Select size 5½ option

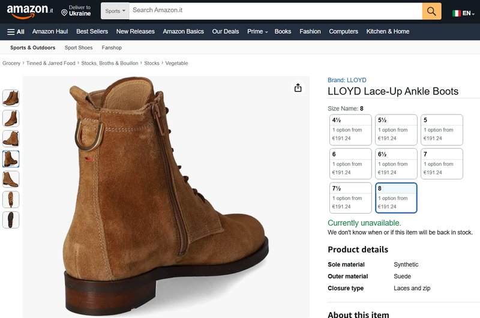(396, 130)
